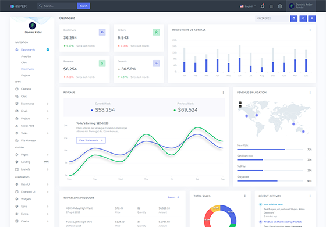Click the Hyper logo in top bar
This screenshot has width=326, height=227.
click(18, 6)
